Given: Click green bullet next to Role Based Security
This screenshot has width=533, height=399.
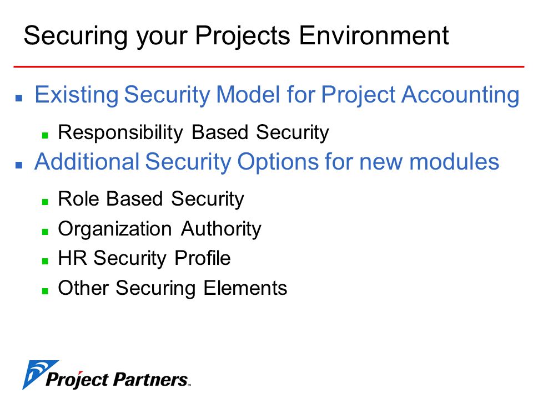Looking at the screenshot, I should [45, 202].
